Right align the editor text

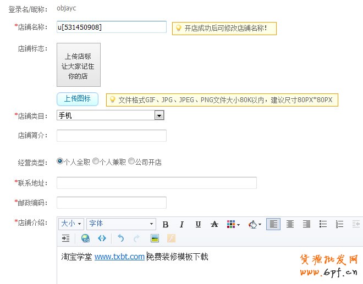pyautogui.click(x=306, y=224)
